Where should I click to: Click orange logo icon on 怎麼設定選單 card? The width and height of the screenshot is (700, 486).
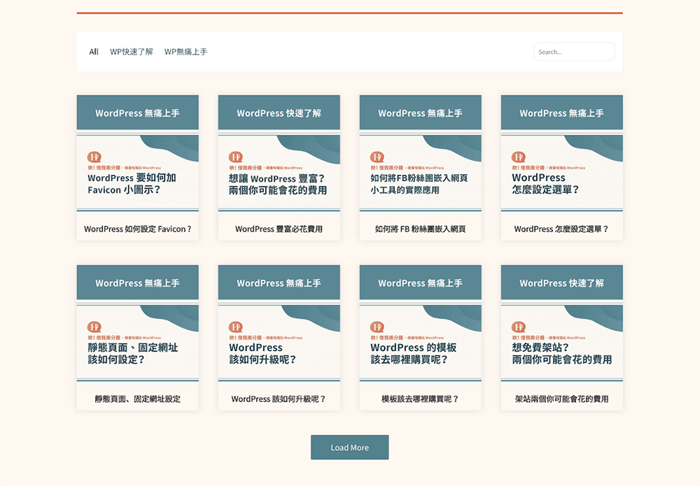[519, 157]
